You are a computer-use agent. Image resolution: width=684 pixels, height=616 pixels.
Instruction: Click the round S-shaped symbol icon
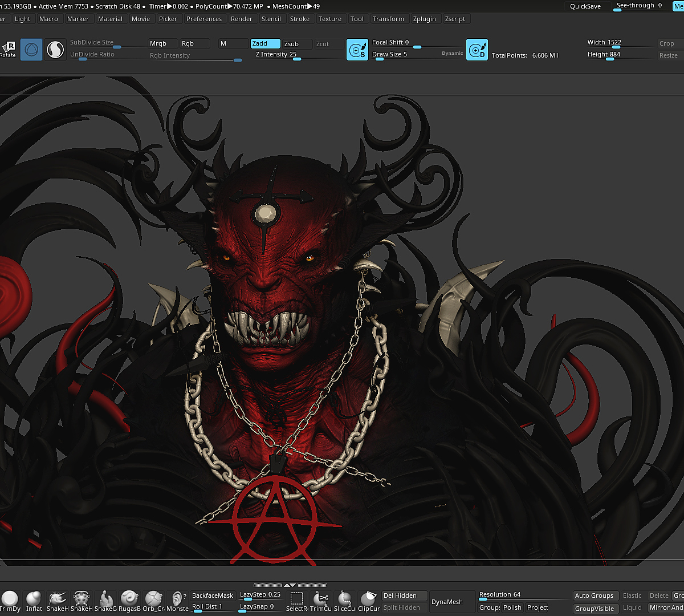(55, 50)
